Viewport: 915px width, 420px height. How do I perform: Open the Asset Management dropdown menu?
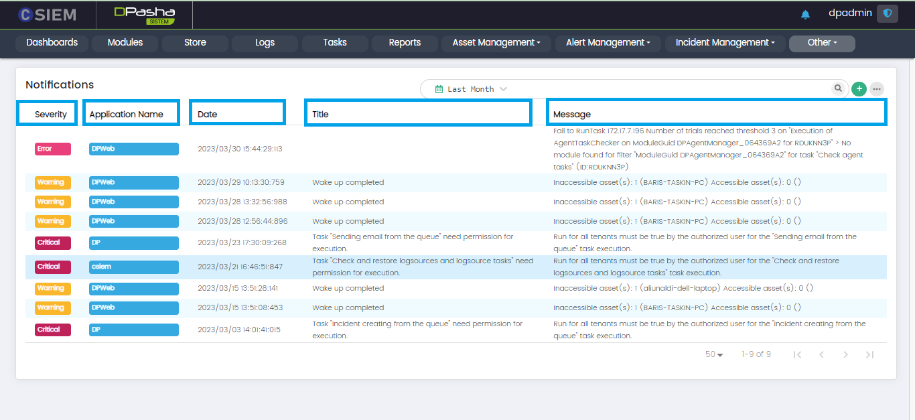point(496,43)
